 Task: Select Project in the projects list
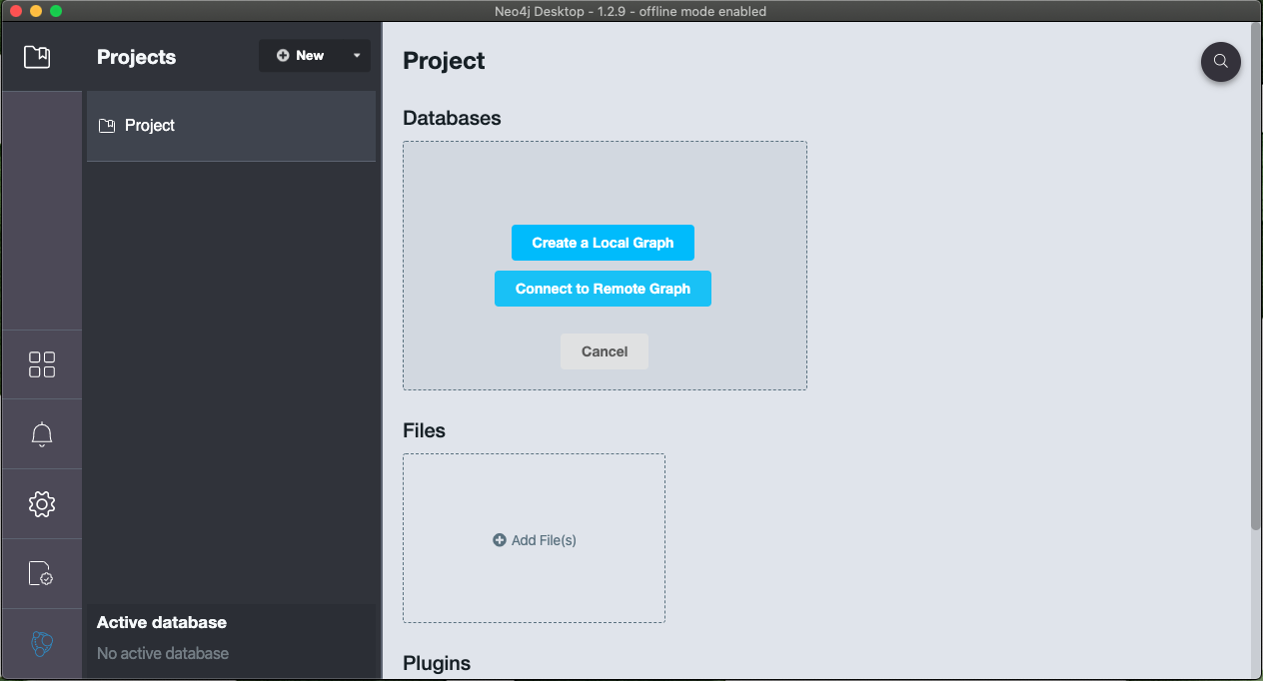(150, 125)
